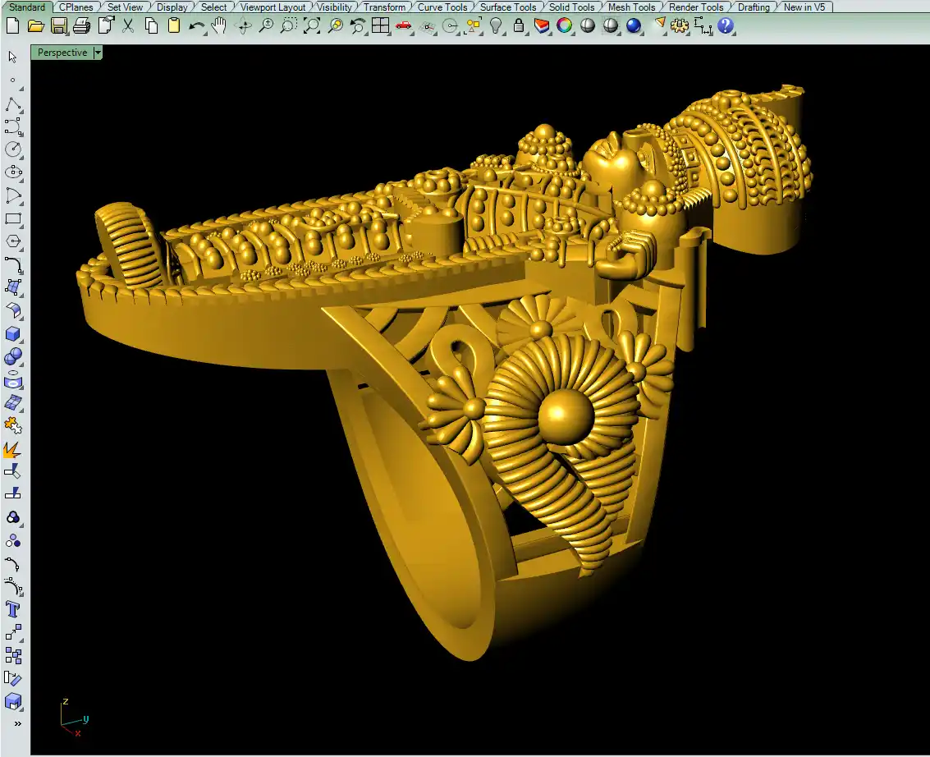The image size is (930, 757).
Task: Open the Edit Layers icon
Action: pos(542,26)
